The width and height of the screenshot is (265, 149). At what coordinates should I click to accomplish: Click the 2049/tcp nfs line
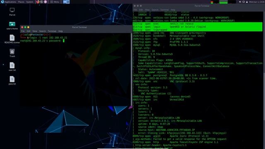[x=163, y=39]
